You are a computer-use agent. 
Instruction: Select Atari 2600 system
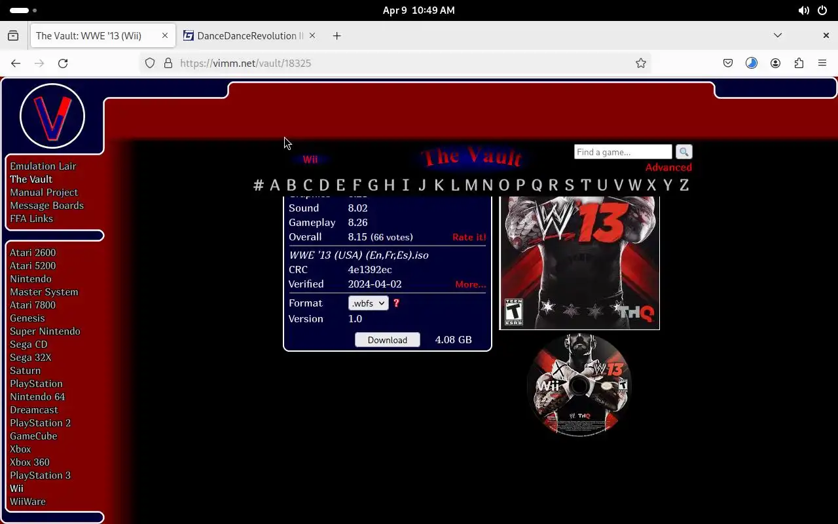pyautogui.click(x=33, y=253)
